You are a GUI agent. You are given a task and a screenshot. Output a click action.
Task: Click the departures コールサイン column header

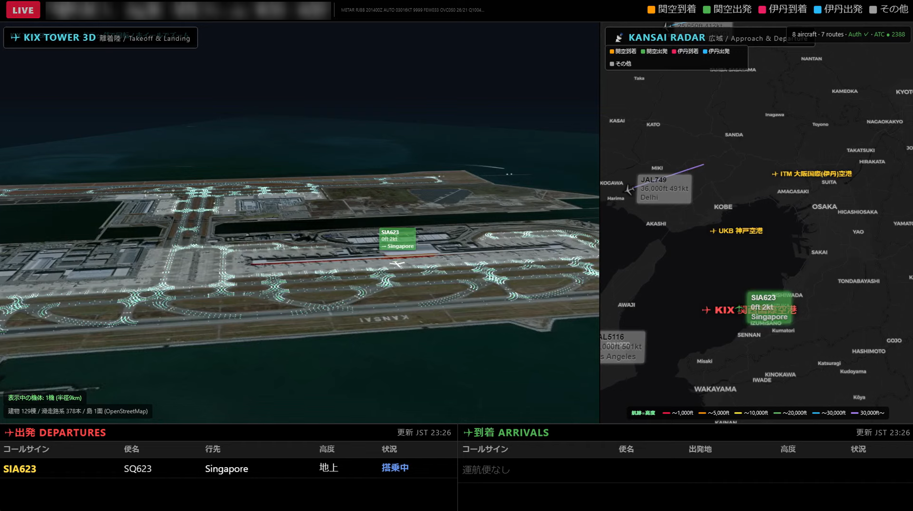pyautogui.click(x=26, y=449)
